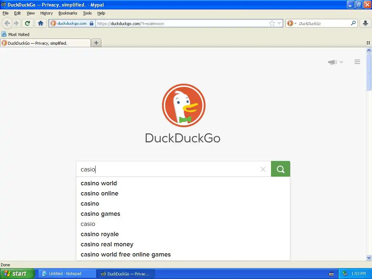Image resolution: width=372 pixels, height=279 pixels.
Task: Click the keyboard tray icon
Action: pos(331,274)
